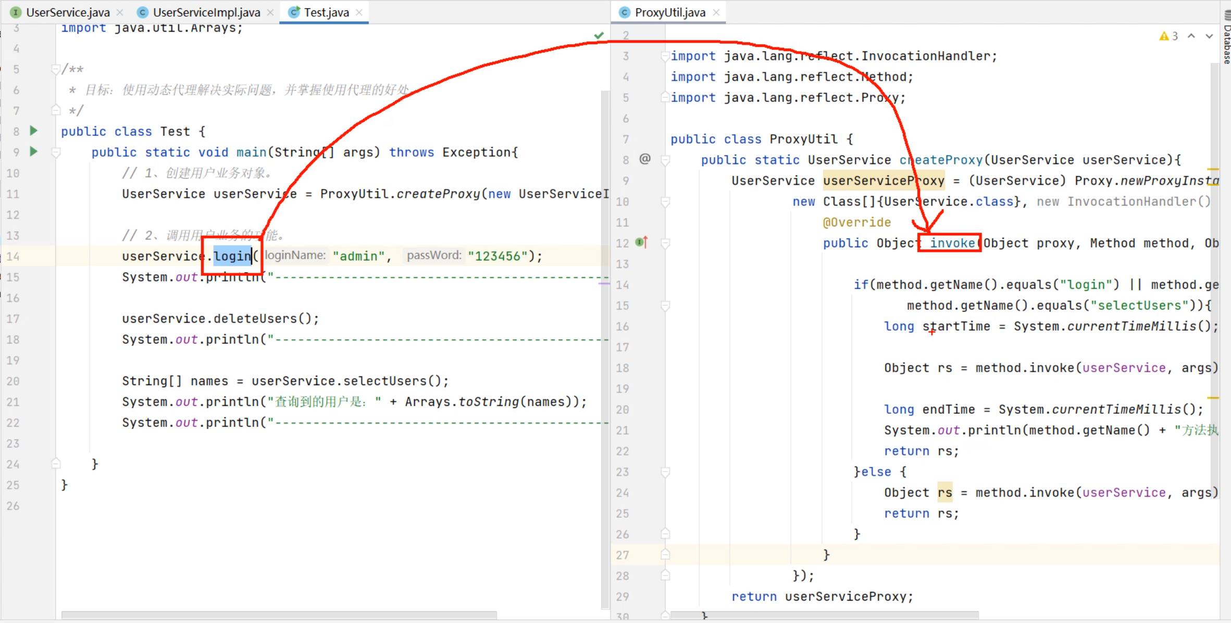Collapse the main method fold in Test.java

pyautogui.click(x=56, y=152)
